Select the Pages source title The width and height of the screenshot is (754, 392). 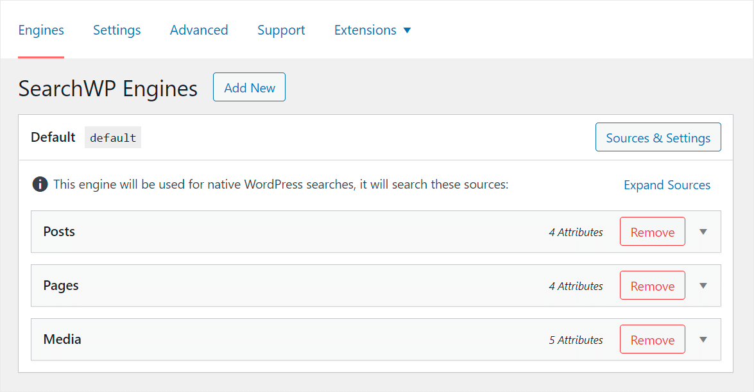click(61, 285)
